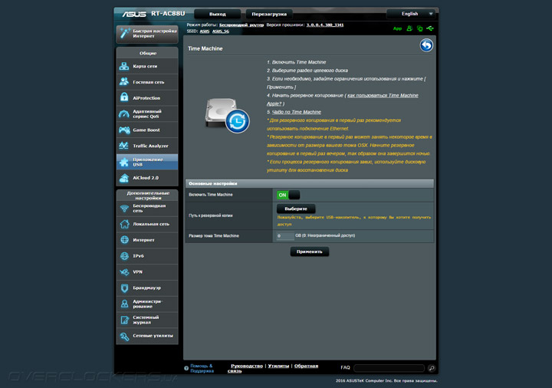Click the Применить (apply) button
The image size is (552, 388).
click(x=310, y=252)
